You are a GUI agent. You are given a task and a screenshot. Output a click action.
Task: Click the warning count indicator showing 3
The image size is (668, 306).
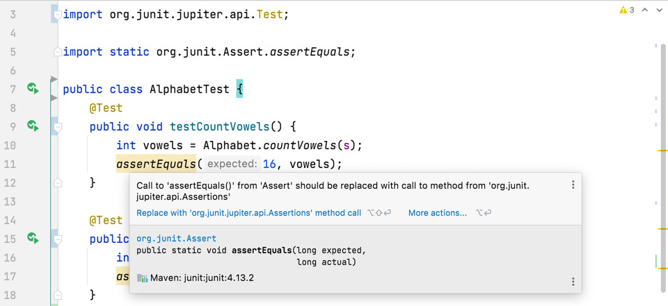[x=627, y=10]
